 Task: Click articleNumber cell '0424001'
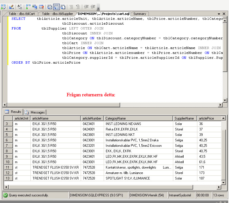pos(92,129)
